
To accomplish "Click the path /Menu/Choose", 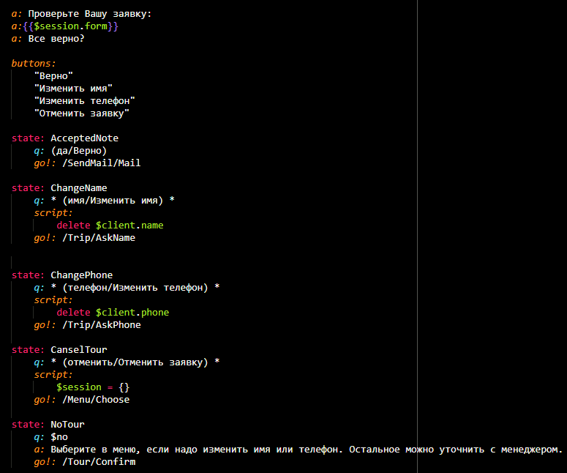I will click(96, 400).
